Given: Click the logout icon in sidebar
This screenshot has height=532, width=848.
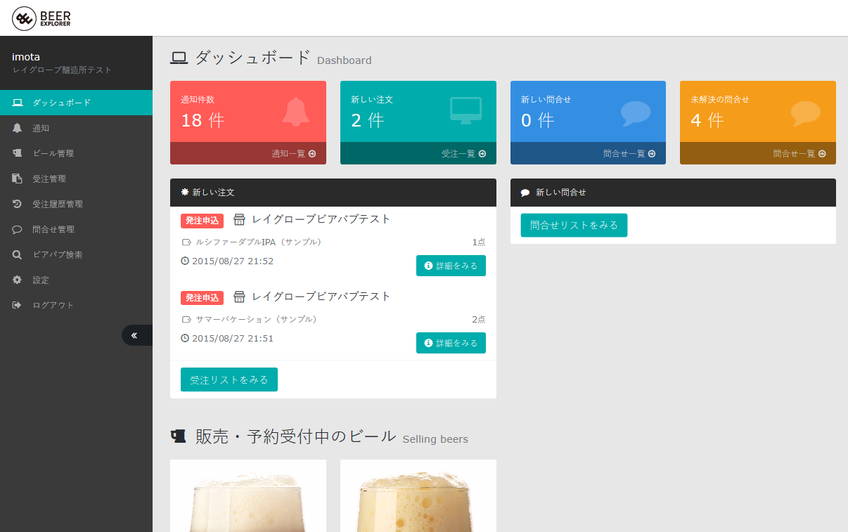Looking at the screenshot, I should 18,305.
